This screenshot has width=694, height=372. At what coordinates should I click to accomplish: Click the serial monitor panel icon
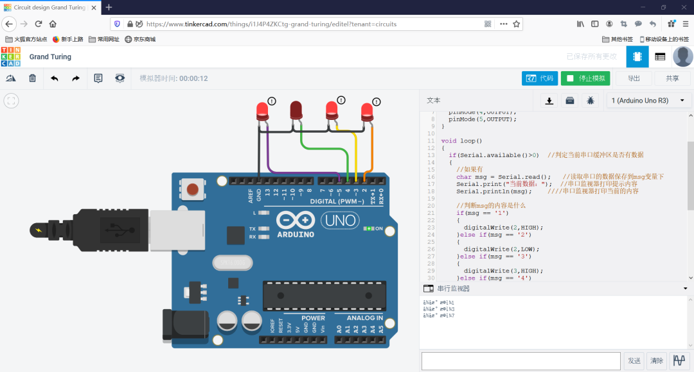428,289
